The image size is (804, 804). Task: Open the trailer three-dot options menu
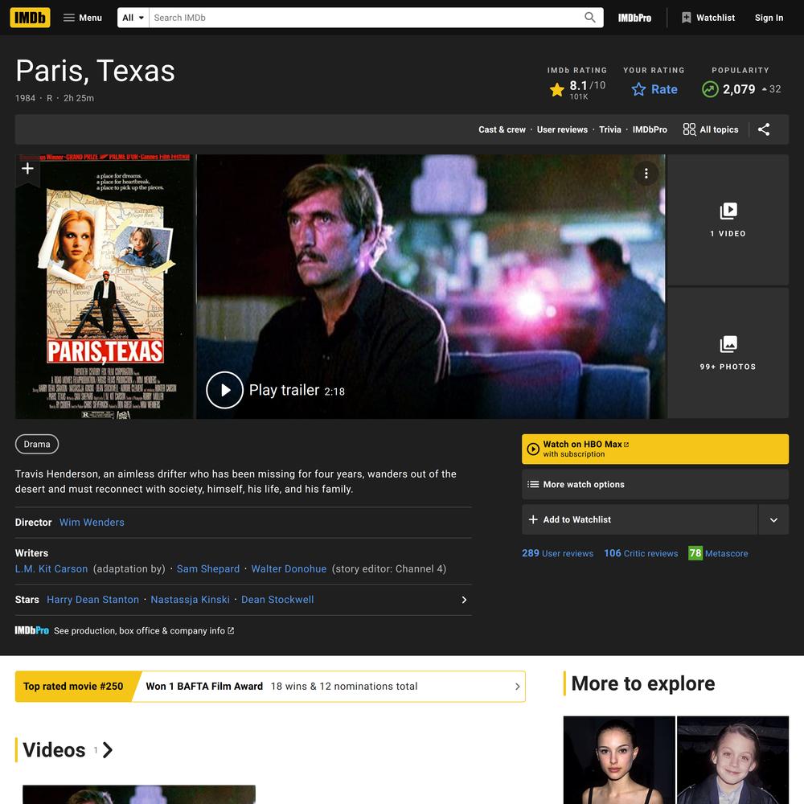pyautogui.click(x=646, y=174)
